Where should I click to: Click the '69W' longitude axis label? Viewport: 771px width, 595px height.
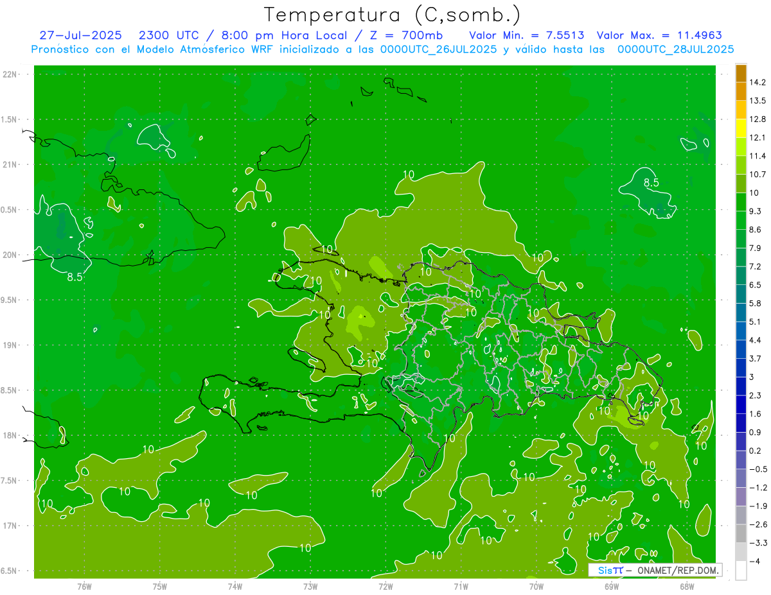tap(612, 586)
